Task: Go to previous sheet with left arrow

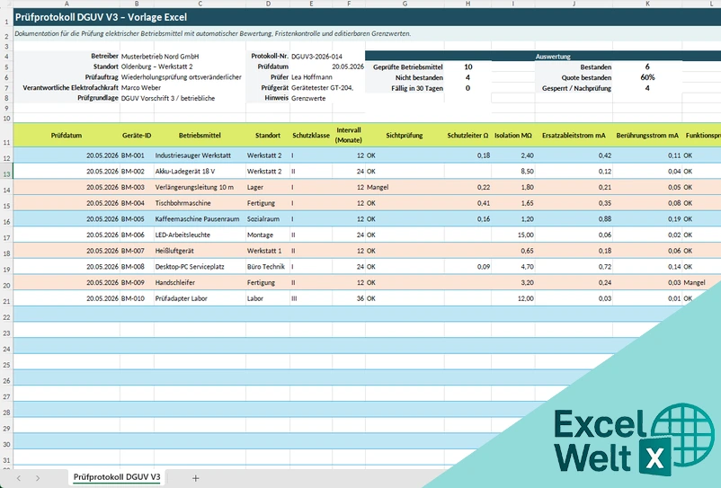Action: coord(18,478)
